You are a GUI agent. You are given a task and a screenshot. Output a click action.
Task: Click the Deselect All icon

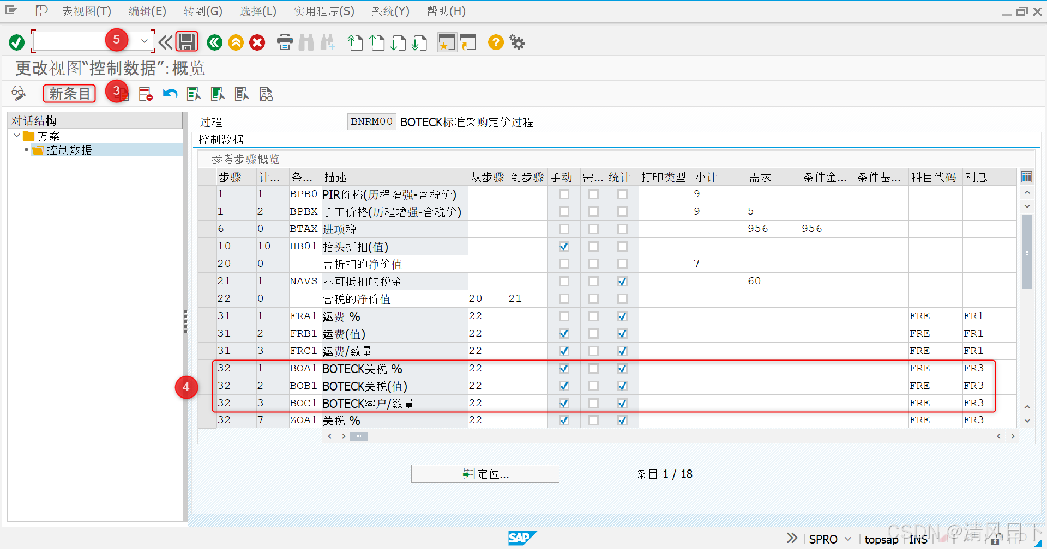[242, 94]
